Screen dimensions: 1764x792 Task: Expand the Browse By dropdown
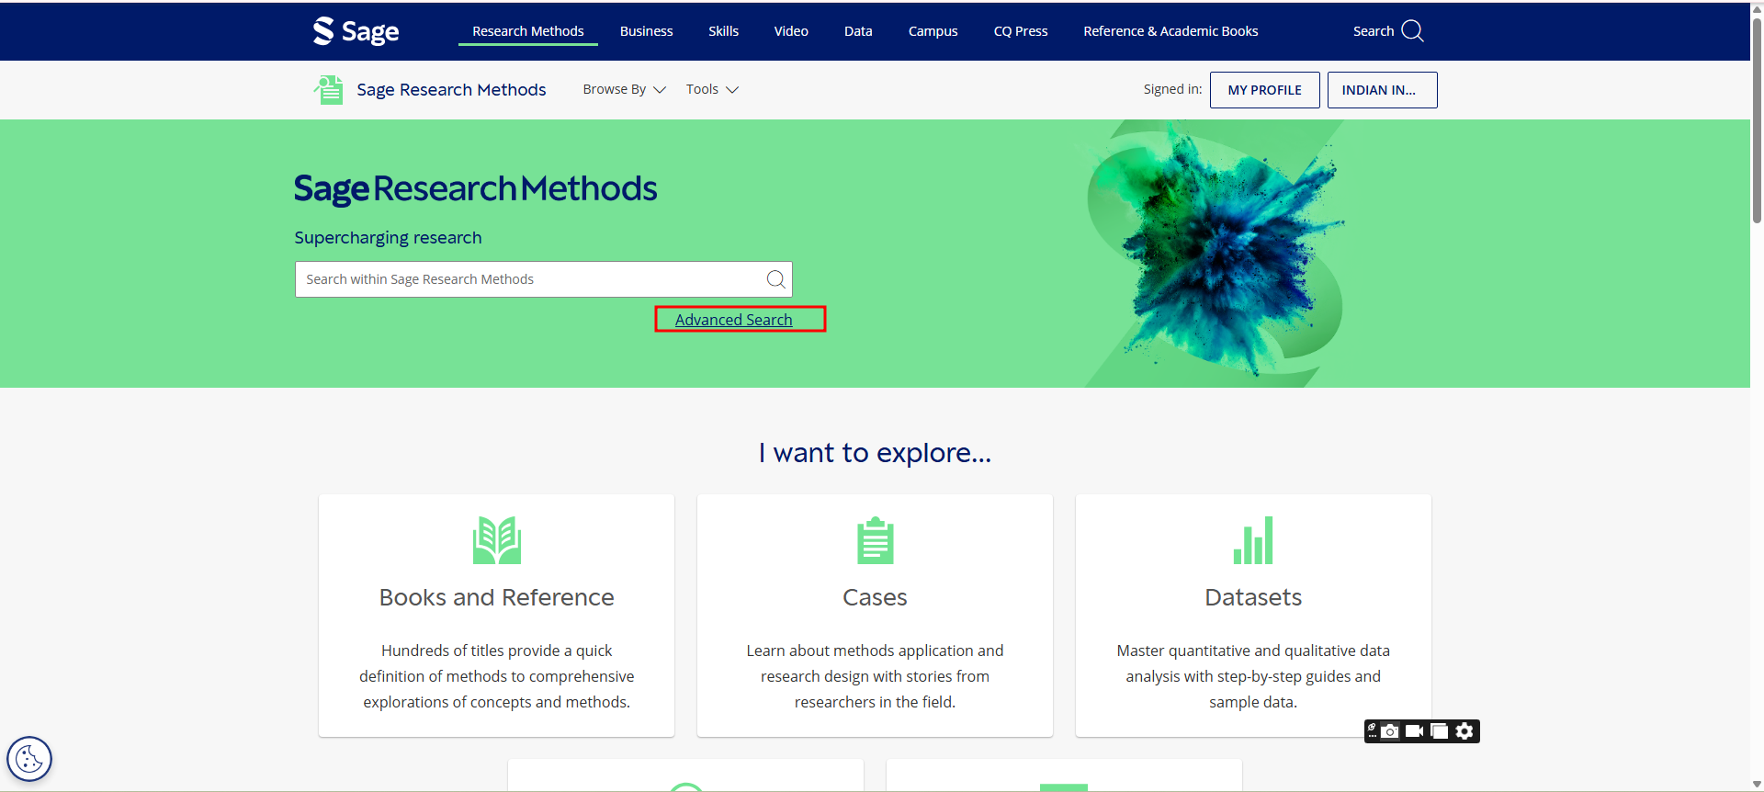click(x=624, y=89)
